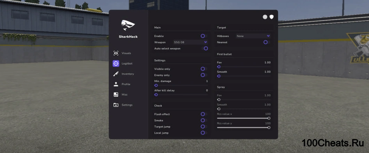Screen dimensions: 369x153
Task: Toggle the Enable switch
Action: pos(204,36)
